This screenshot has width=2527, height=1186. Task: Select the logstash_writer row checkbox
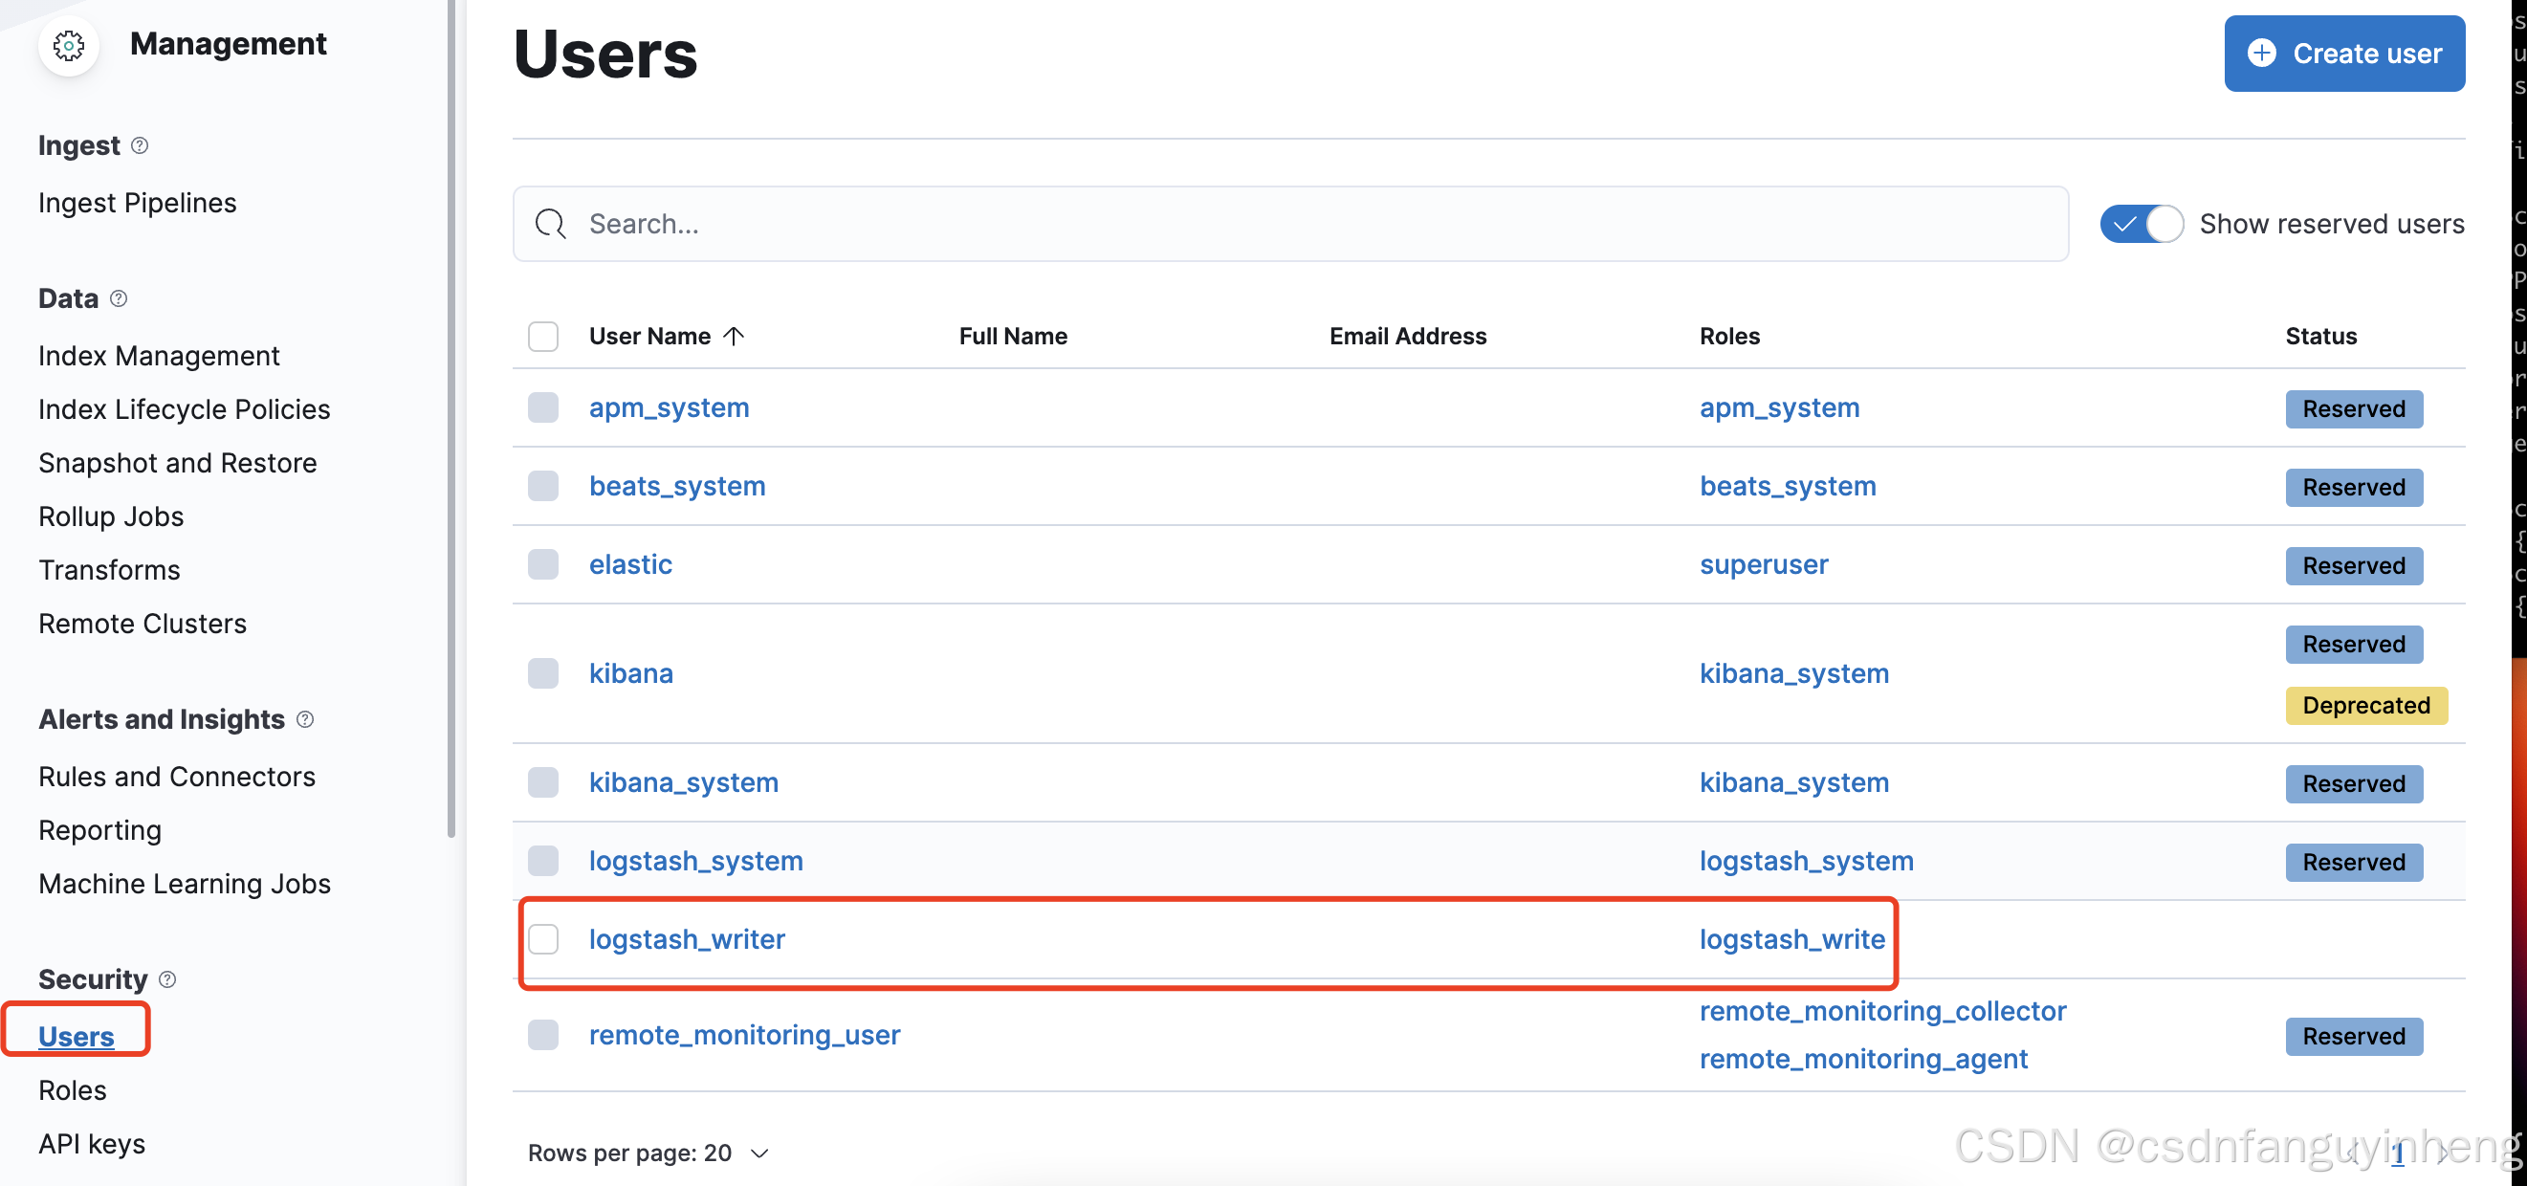coord(542,939)
